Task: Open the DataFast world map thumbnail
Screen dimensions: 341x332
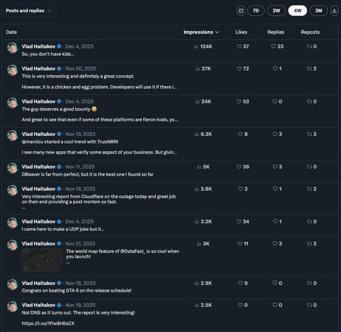Action: coord(42,260)
